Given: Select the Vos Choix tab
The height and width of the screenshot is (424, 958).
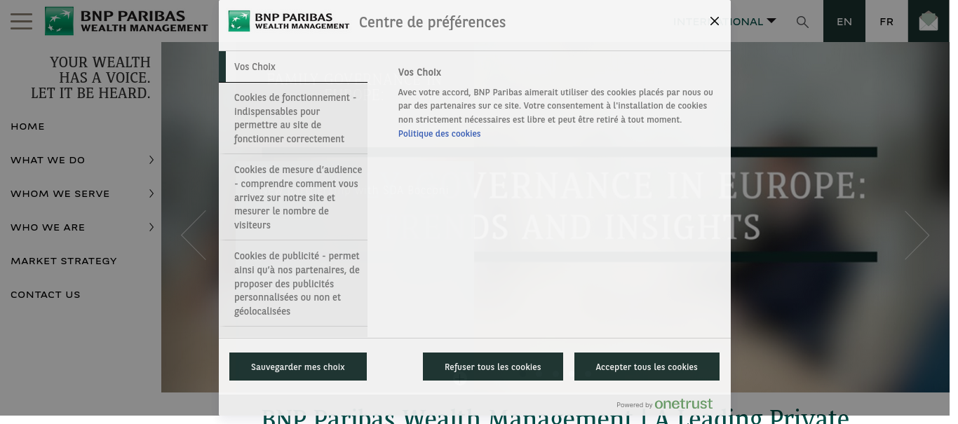Looking at the screenshot, I should (x=293, y=67).
